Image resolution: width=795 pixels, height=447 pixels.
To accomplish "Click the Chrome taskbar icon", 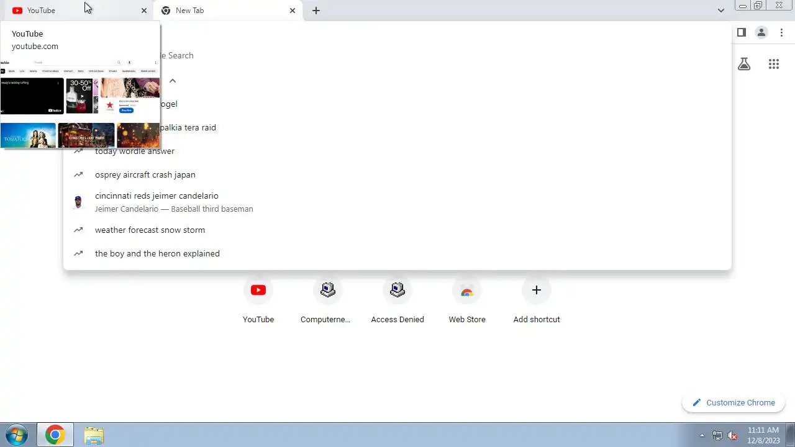I will tap(55, 435).
